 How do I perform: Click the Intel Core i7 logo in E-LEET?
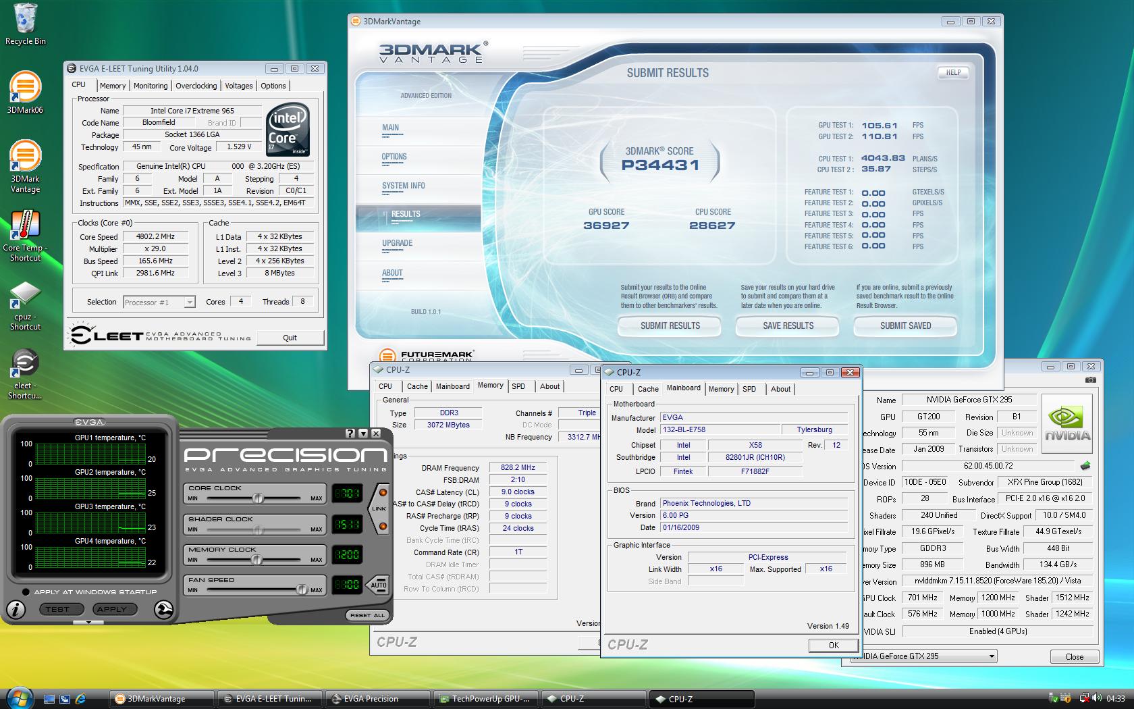click(288, 130)
